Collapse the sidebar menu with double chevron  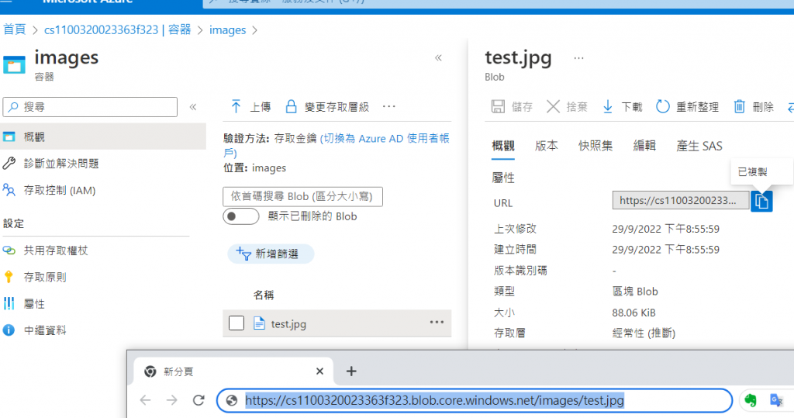click(x=193, y=107)
